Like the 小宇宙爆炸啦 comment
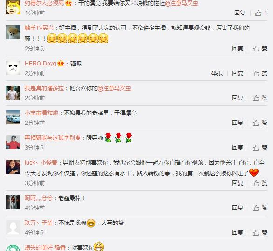 260,123
